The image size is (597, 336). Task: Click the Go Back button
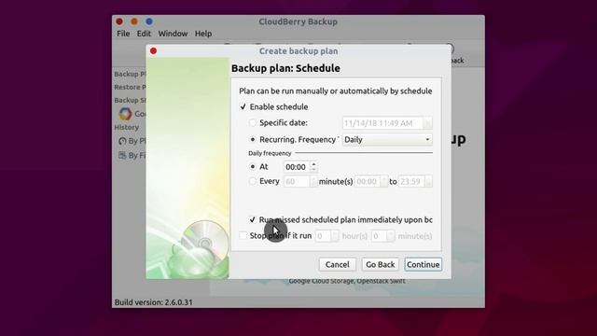coord(380,264)
